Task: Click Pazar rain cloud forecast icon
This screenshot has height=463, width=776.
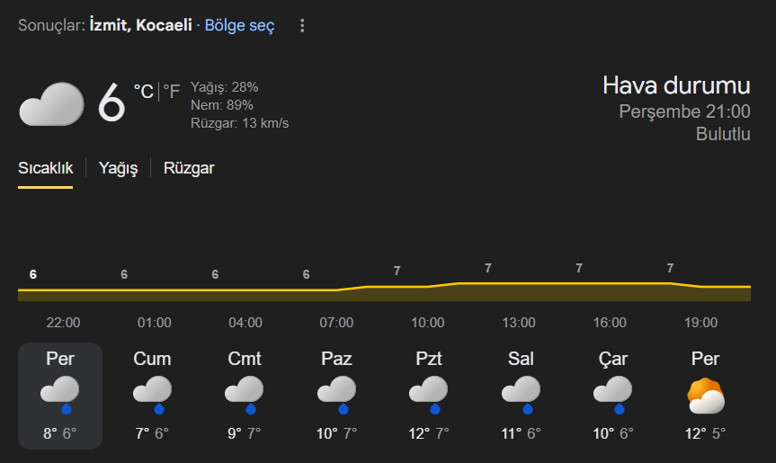Action: point(336,394)
